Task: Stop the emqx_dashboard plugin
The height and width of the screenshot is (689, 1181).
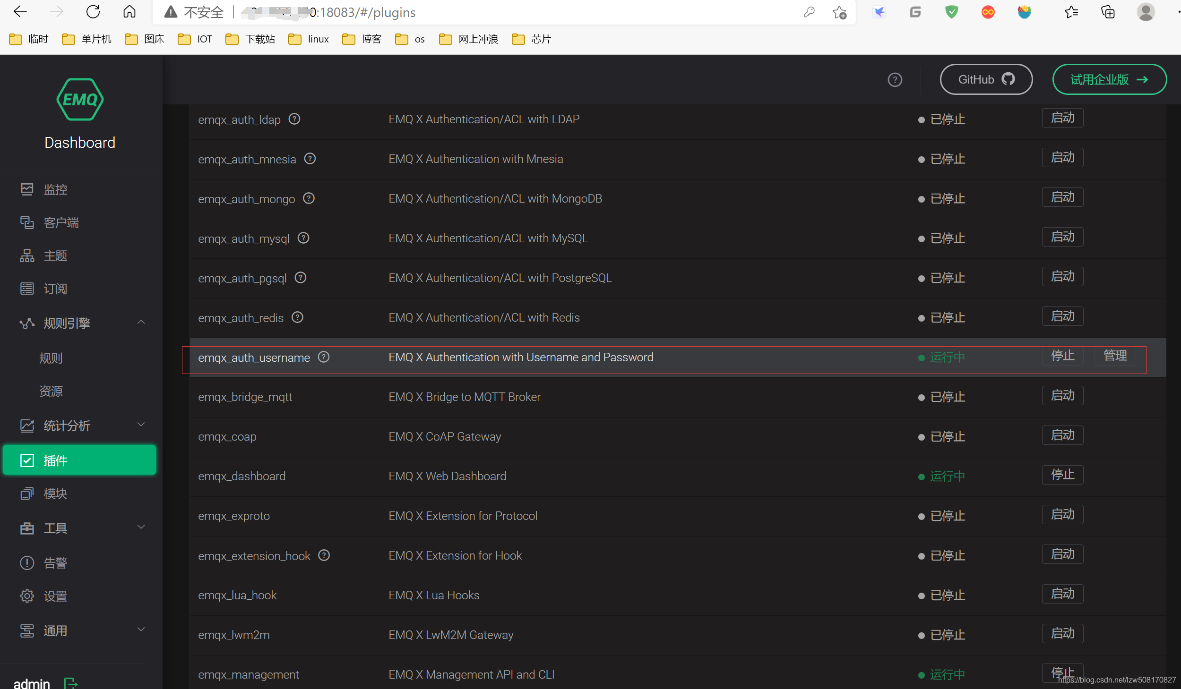Action: [1062, 475]
